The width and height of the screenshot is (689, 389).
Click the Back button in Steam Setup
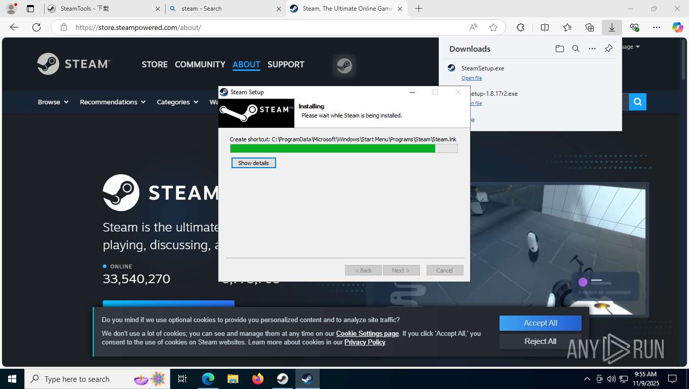click(364, 270)
